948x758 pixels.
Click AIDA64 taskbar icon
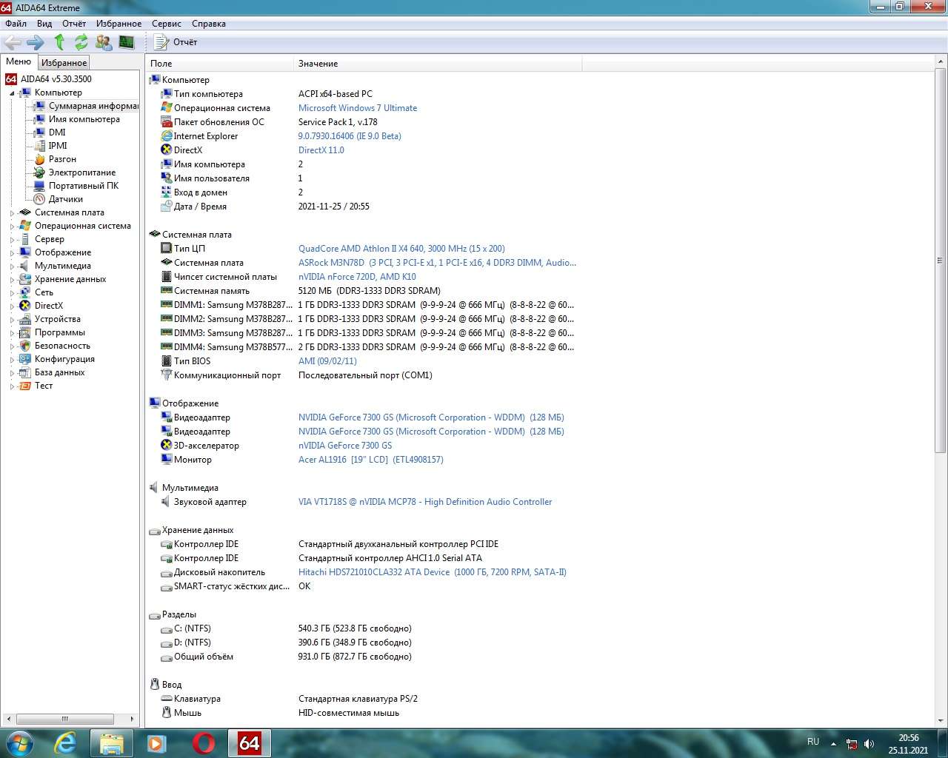(x=250, y=742)
